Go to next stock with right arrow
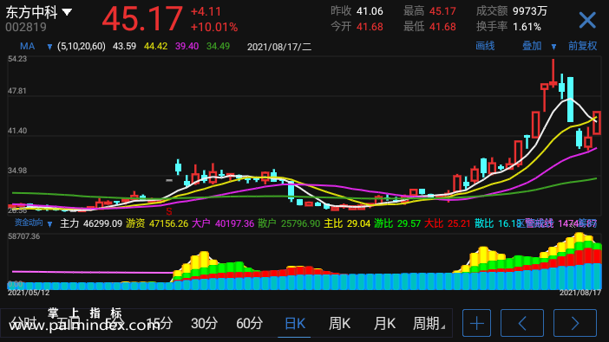This screenshot has width=609, height=342. (575, 323)
